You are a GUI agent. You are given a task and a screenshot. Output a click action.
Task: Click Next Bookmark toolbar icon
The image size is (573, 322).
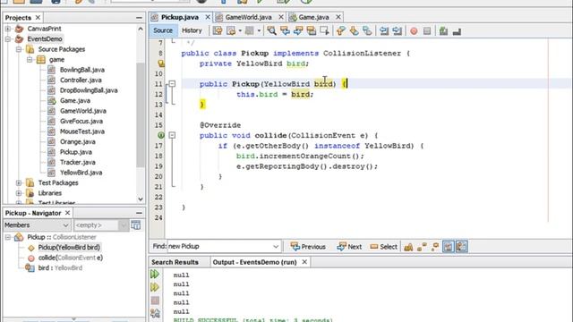[354, 31]
